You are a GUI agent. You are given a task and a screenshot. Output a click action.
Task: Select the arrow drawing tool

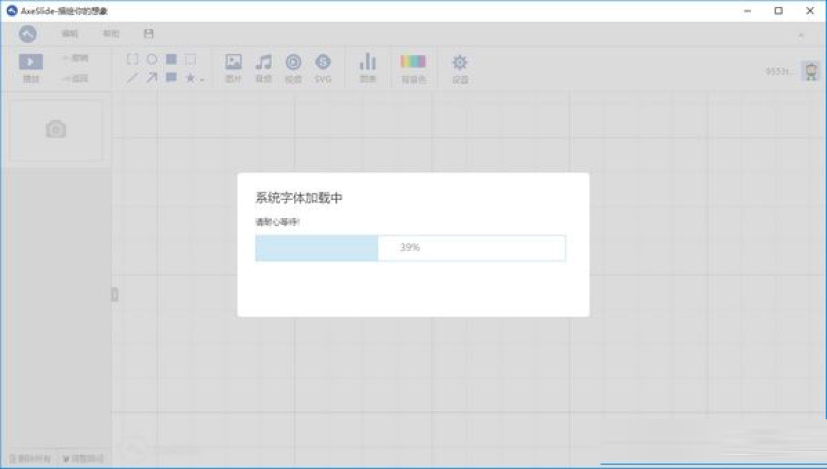(152, 79)
